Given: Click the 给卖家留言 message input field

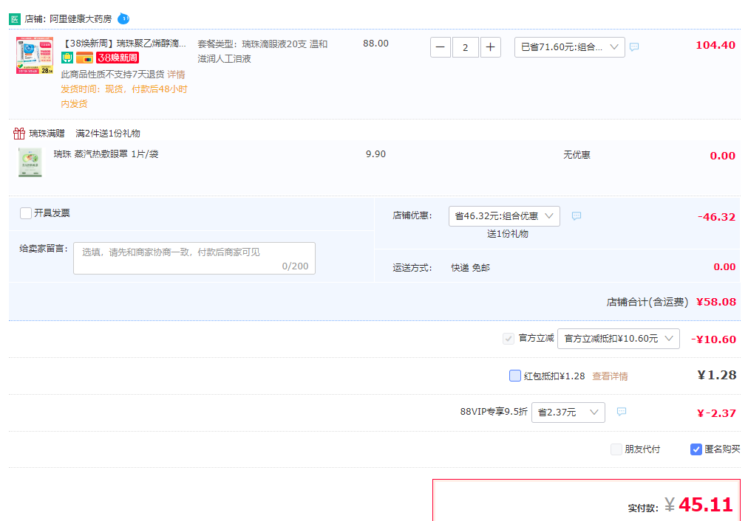Looking at the screenshot, I should (194, 258).
